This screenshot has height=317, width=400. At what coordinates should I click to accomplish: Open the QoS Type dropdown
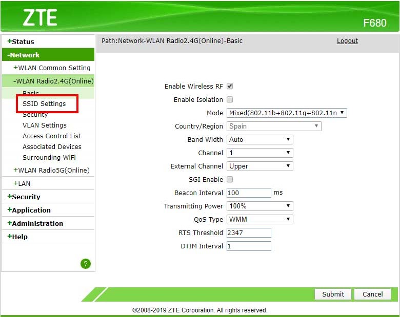(259, 219)
